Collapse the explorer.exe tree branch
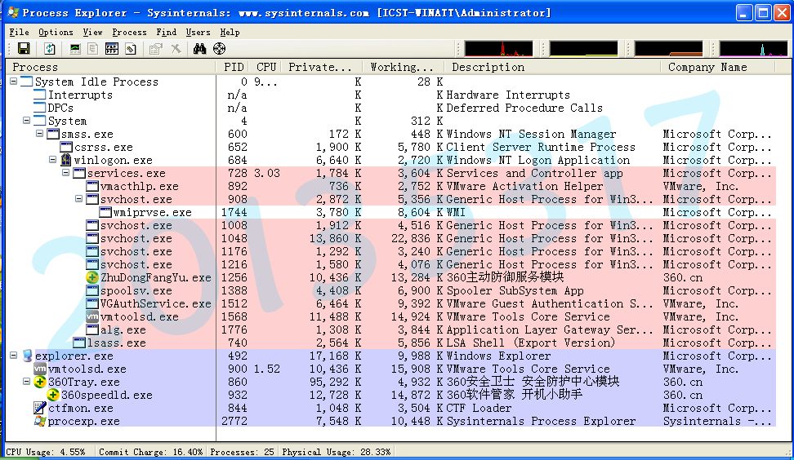 click(13, 356)
